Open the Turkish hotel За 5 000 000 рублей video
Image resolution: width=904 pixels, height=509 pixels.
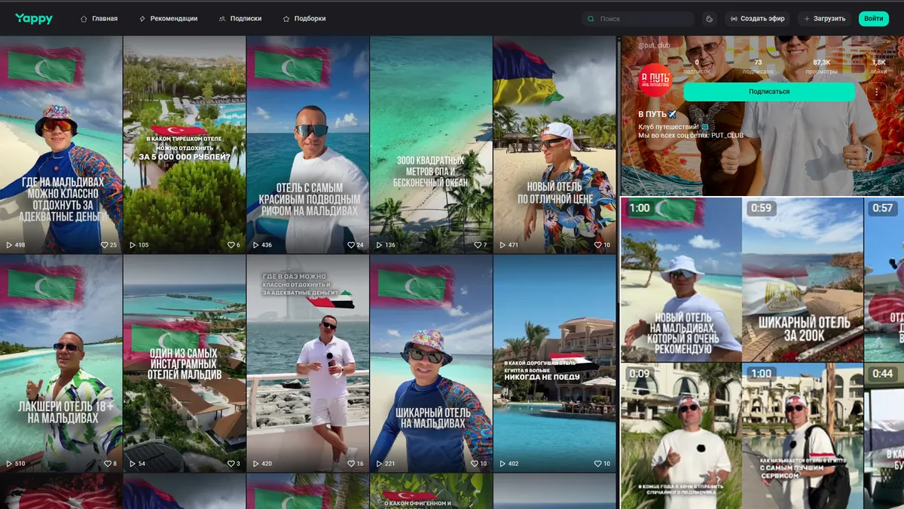[185, 144]
